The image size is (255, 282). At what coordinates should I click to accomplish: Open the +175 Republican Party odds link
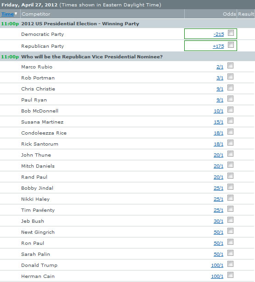click(x=218, y=46)
